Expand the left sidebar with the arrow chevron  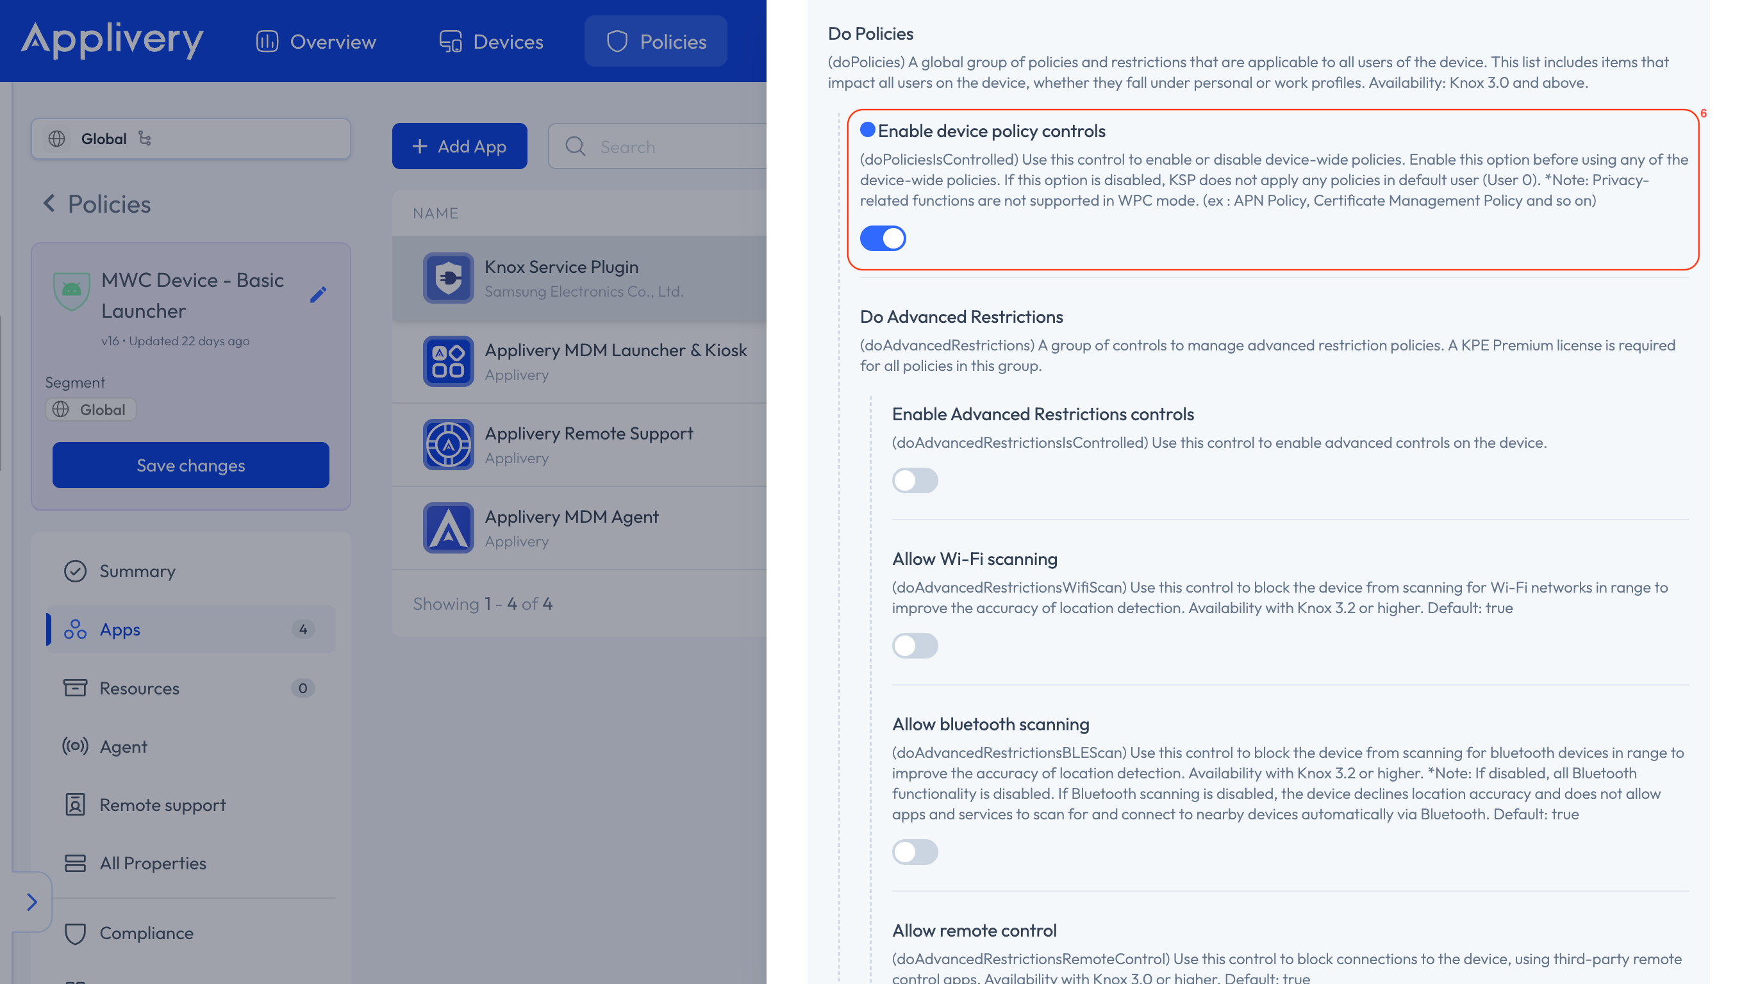(31, 902)
